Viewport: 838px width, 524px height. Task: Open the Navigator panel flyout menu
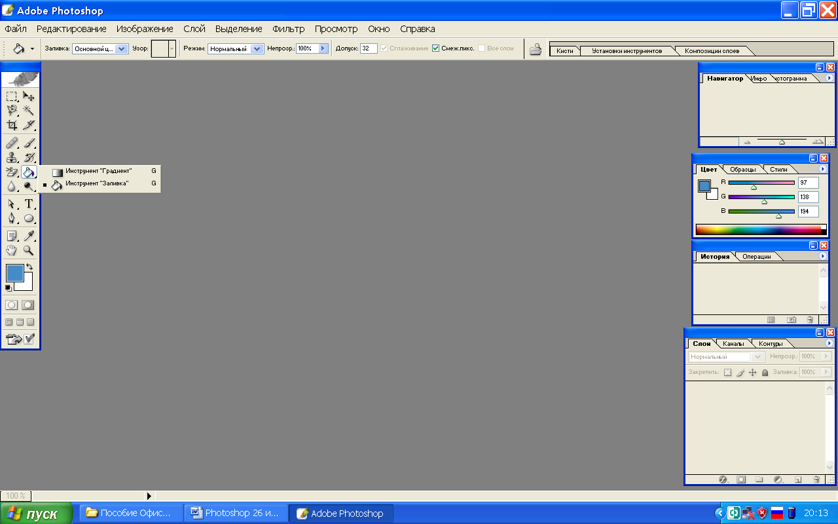tap(829, 78)
